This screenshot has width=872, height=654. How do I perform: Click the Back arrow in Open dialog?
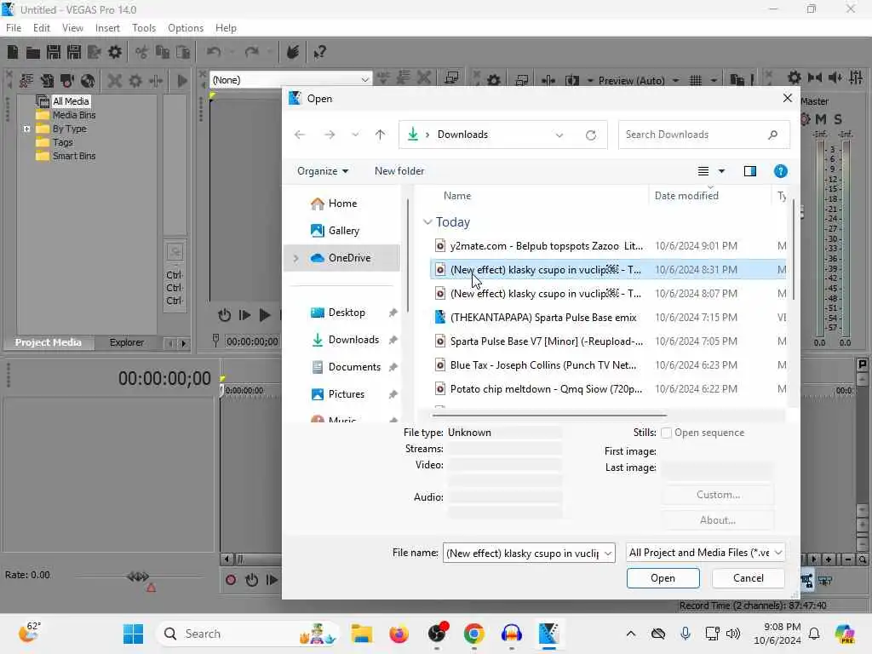pos(300,135)
